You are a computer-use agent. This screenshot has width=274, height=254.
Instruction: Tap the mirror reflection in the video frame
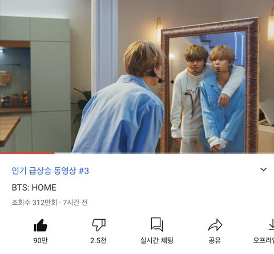tap(207, 91)
